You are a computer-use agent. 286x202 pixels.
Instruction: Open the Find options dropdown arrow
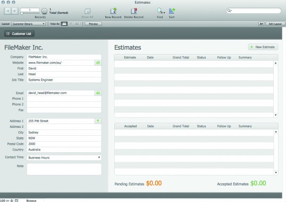pyautogui.click(x=164, y=13)
